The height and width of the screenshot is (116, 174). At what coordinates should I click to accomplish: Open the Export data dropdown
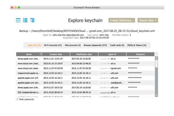pos(148,20)
